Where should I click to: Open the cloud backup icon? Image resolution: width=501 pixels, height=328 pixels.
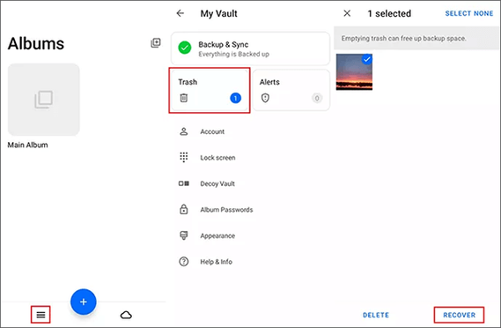tap(126, 315)
